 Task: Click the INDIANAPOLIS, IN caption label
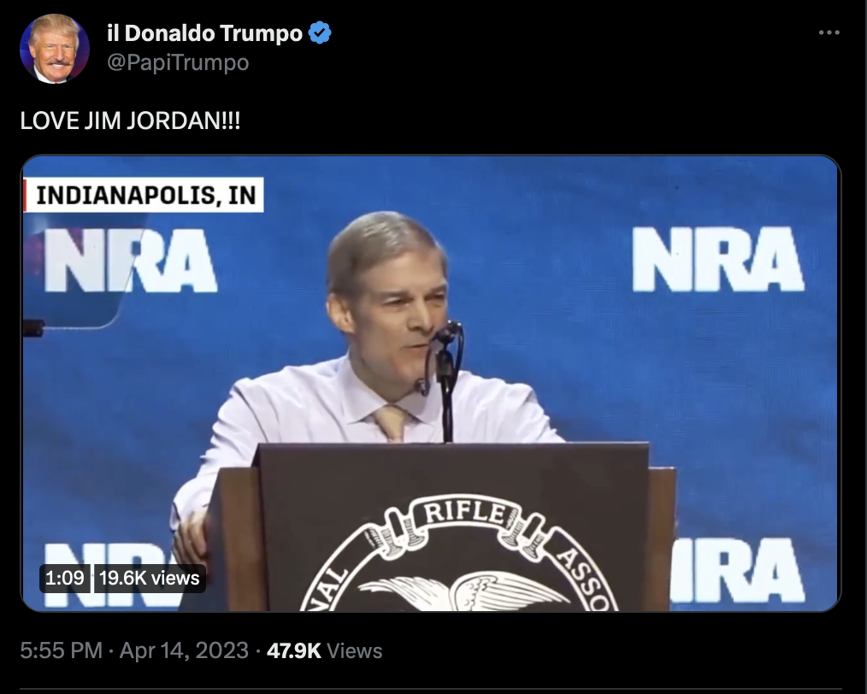(144, 195)
